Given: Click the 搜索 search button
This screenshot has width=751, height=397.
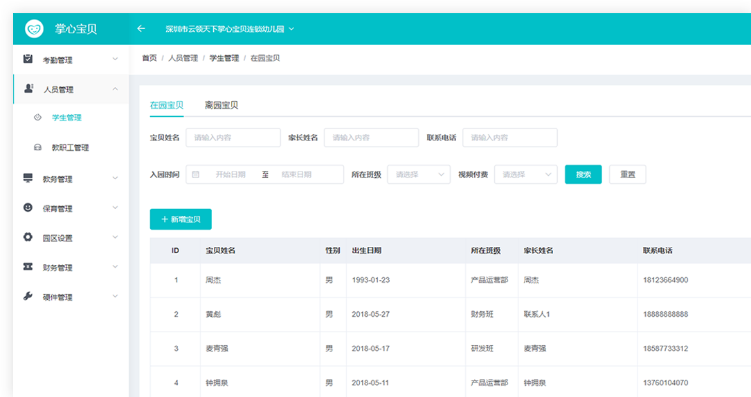Looking at the screenshot, I should (x=583, y=174).
